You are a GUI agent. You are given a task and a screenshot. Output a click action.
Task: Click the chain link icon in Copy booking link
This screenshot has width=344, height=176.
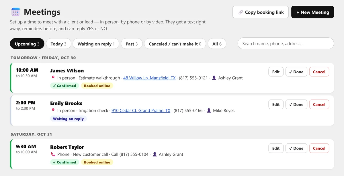point(241,12)
